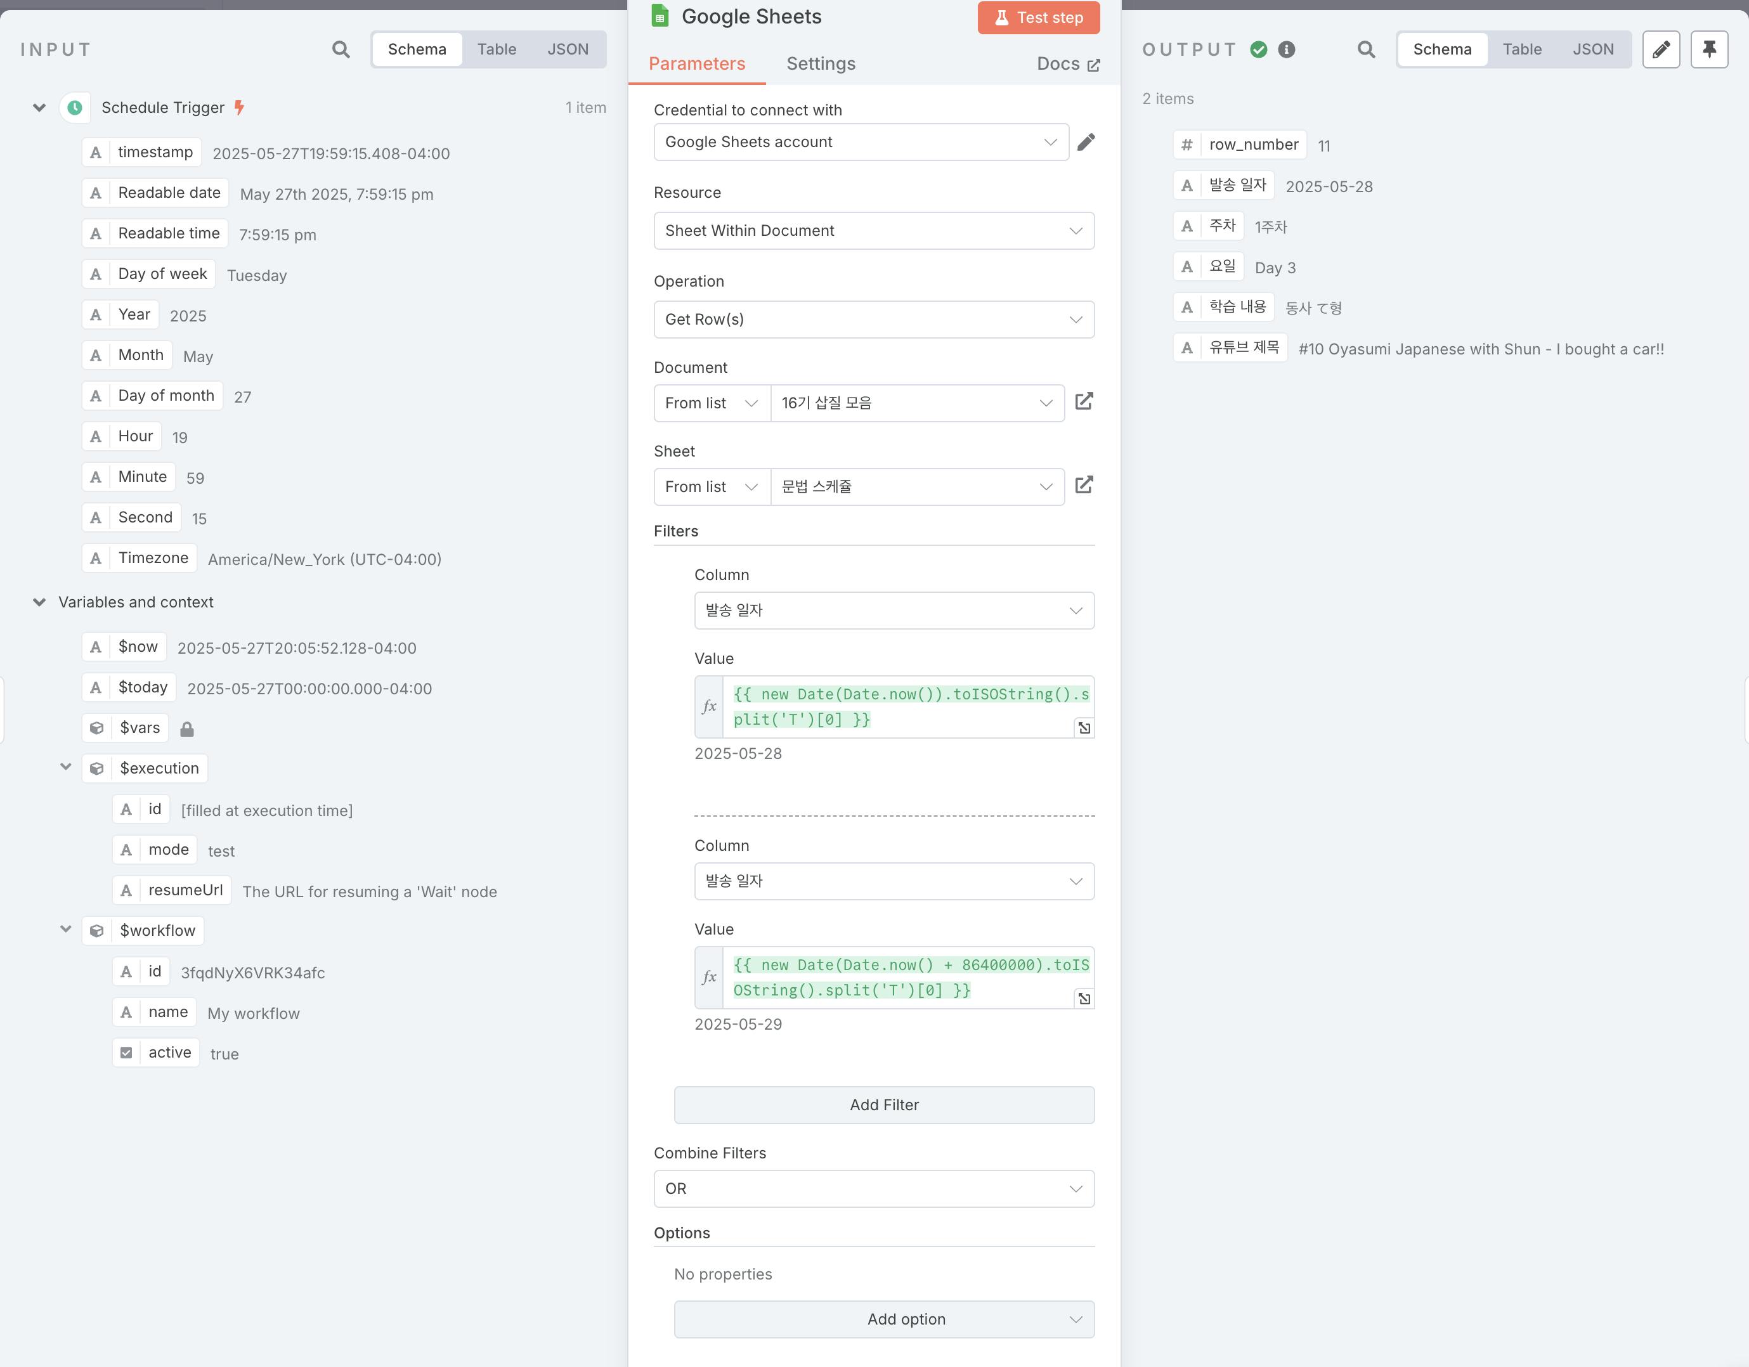
Task: Click the row_number hash type icon
Action: (1187, 145)
